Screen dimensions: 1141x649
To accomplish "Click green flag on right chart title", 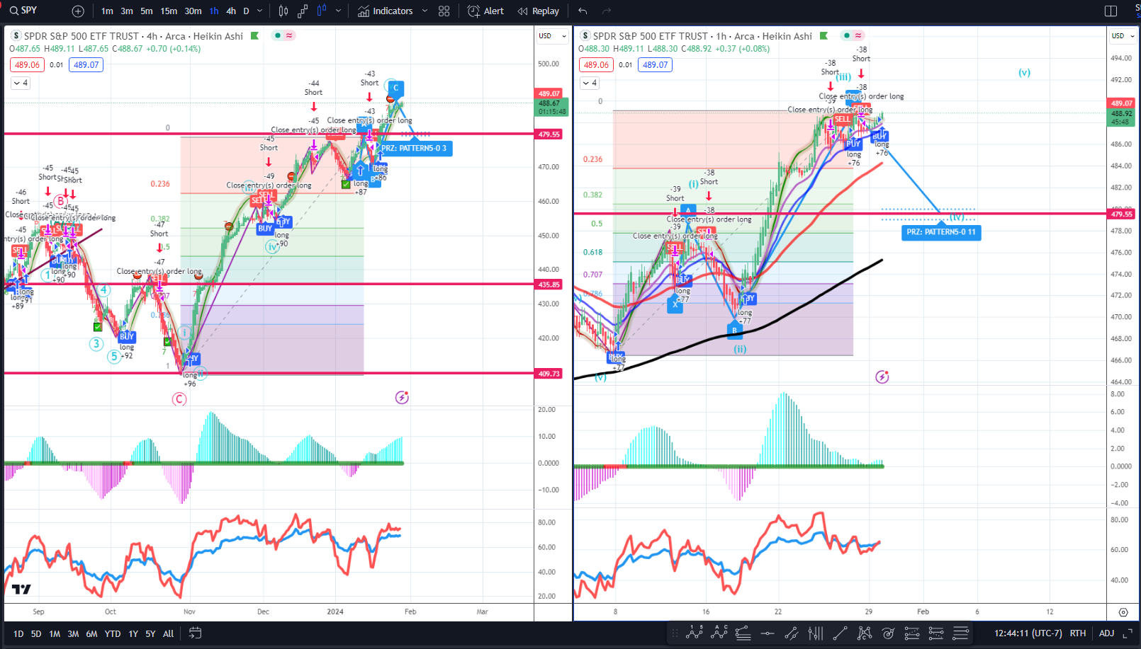I will coord(824,35).
